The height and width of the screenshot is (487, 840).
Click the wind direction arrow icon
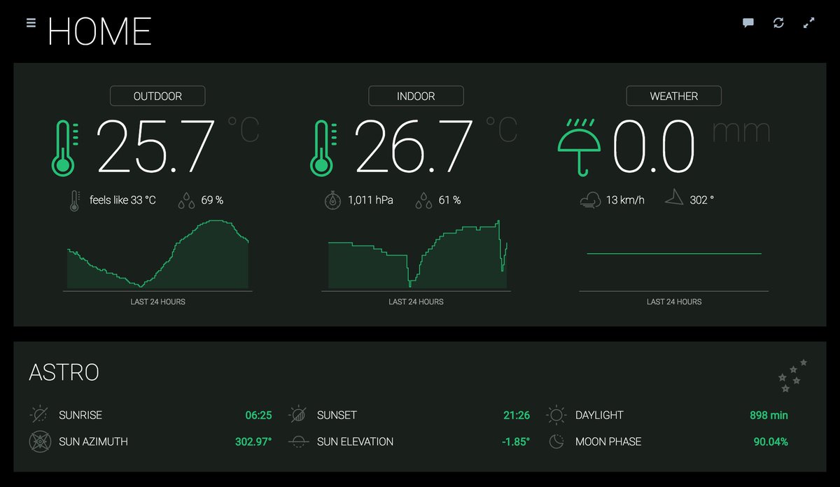click(x=674, y=198)
